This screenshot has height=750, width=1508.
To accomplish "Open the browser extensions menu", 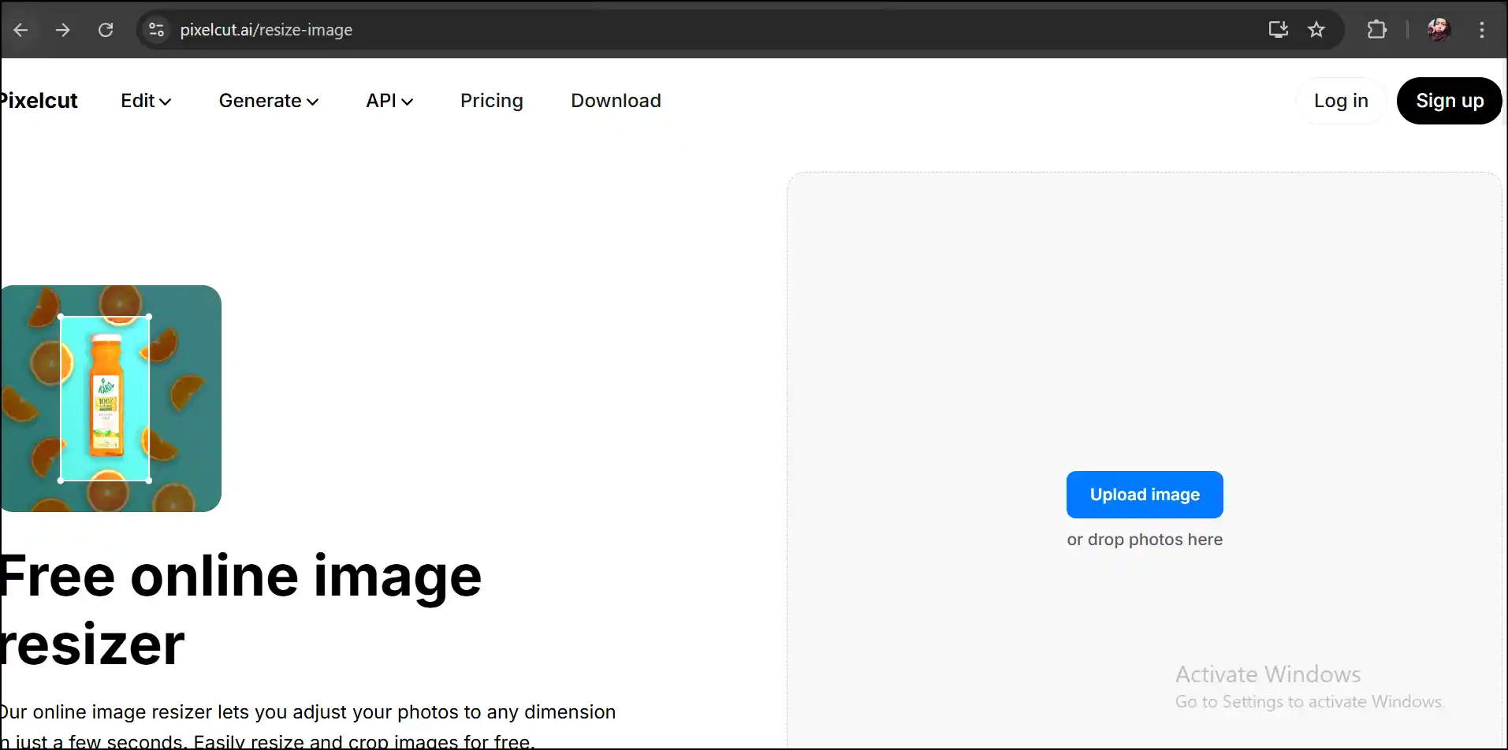I will [x=1376, y=30].
